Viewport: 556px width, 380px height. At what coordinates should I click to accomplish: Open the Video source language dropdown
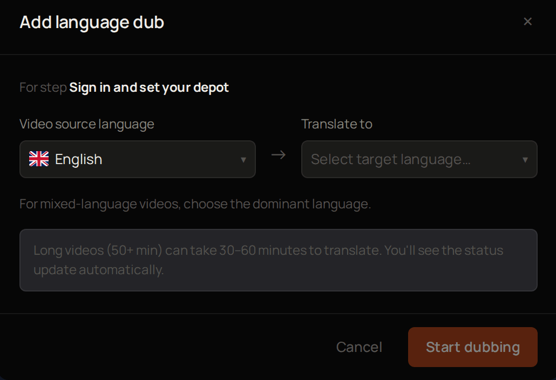coord(138,159)
